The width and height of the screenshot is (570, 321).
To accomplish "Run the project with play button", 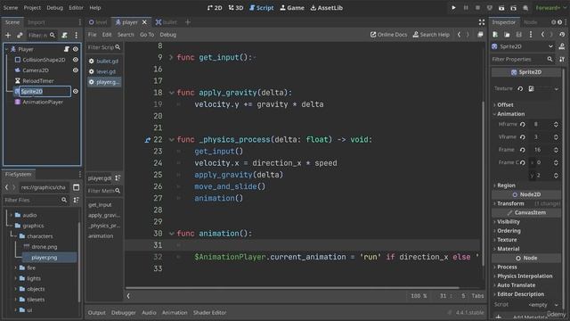I will tap(453, 8).
